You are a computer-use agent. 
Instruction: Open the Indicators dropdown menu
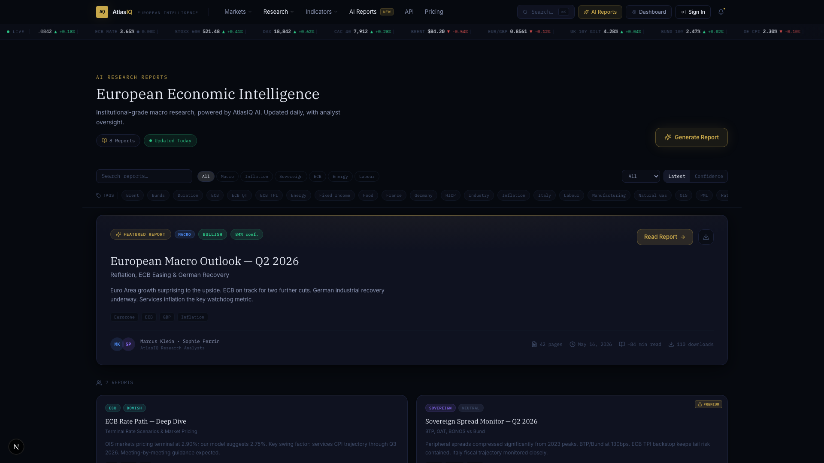pos(321,12)
